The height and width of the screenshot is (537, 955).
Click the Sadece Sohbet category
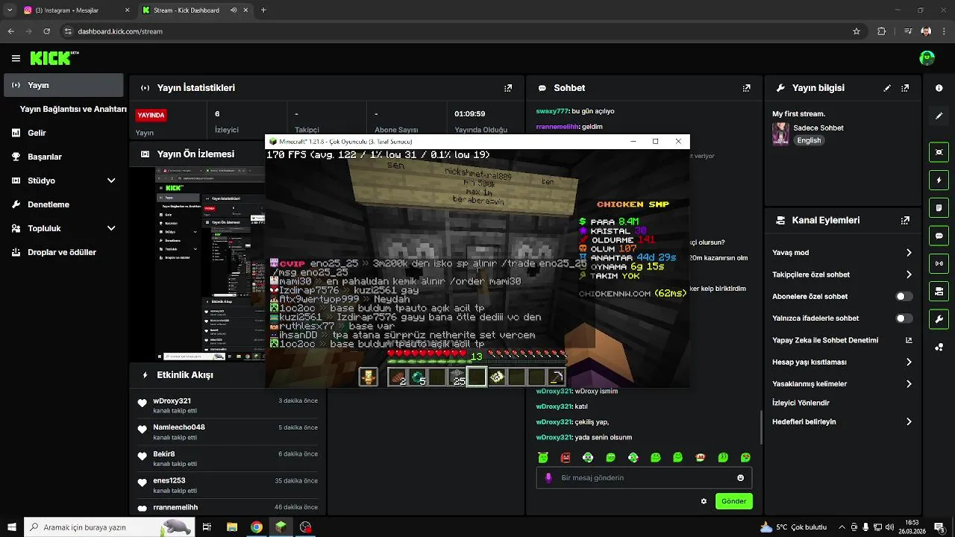pyautogui.click(x=818, y=128)
